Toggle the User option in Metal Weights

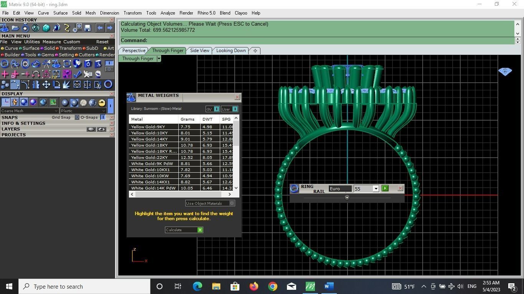[x=235, y=109]
